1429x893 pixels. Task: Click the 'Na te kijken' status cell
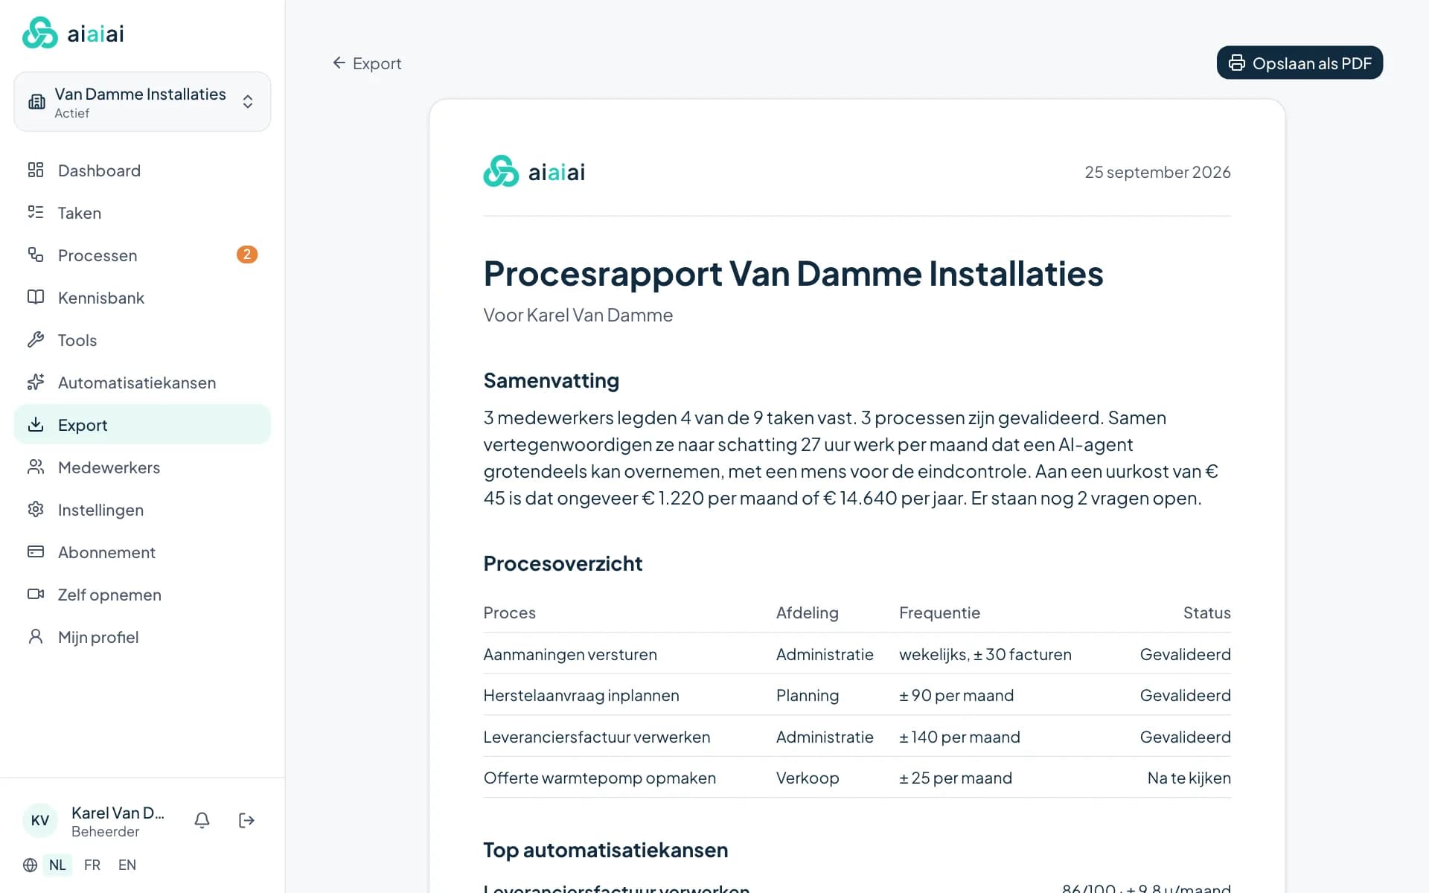point(1189,778)
